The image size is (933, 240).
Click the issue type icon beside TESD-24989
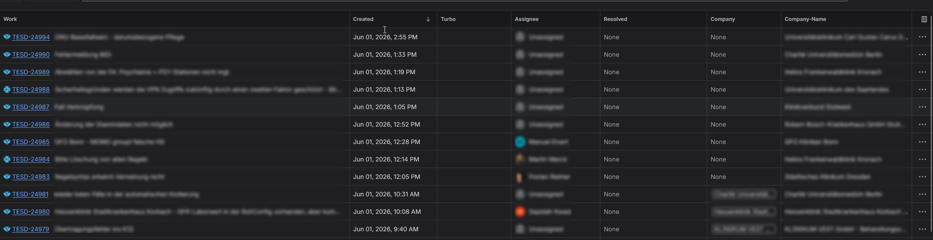click(x=7, y=72)
